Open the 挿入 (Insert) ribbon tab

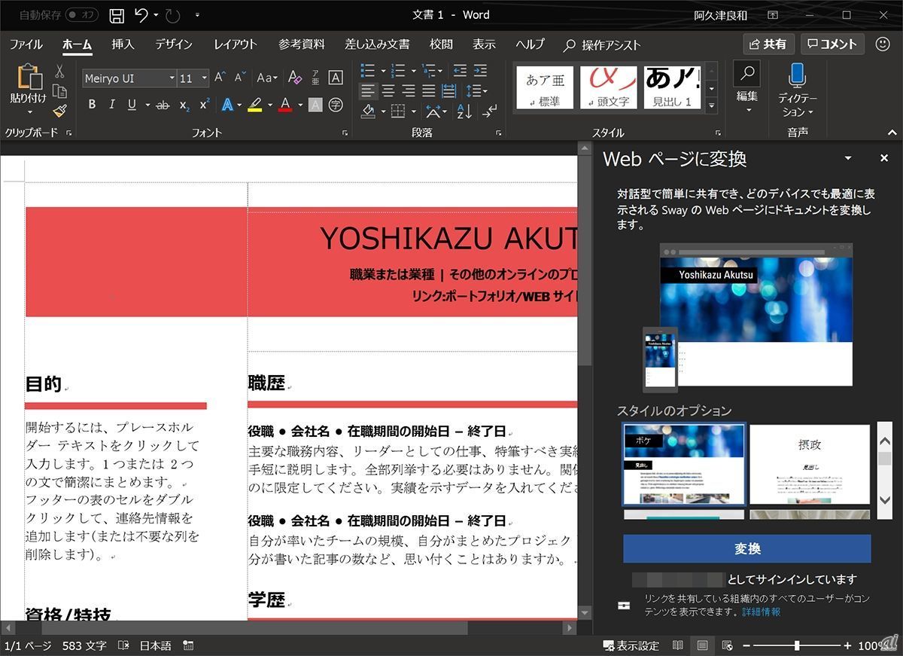click(123, 44)
